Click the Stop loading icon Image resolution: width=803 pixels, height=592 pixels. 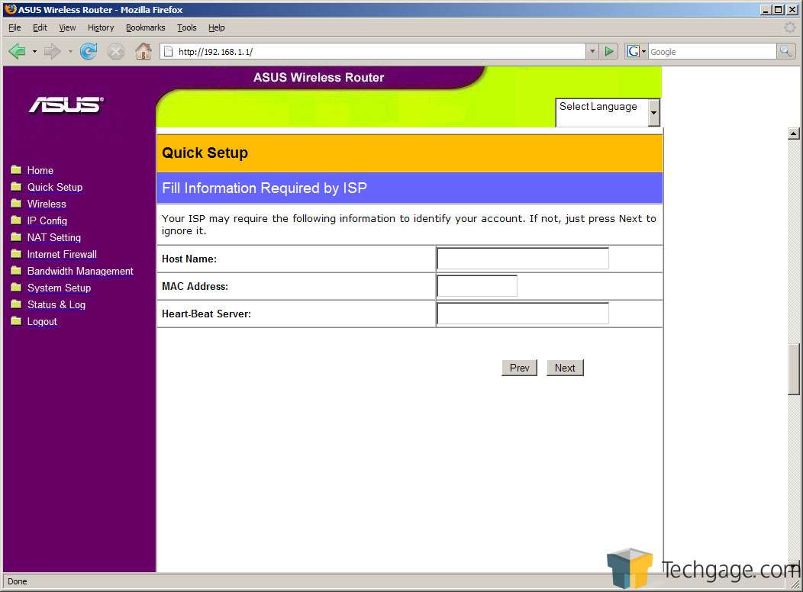[x=116, y=51]
